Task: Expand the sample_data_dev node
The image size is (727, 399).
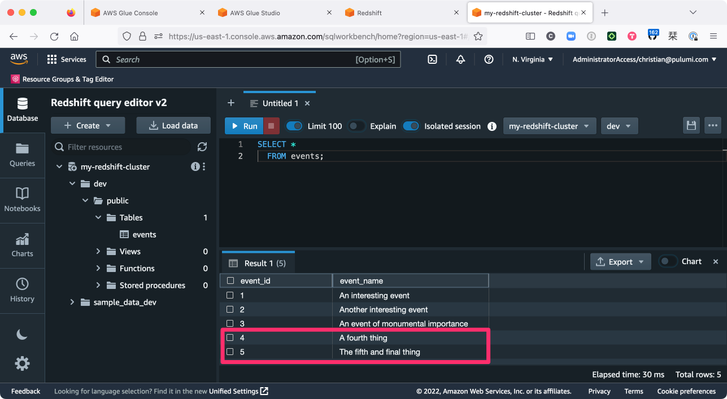Action: (72, 302)
